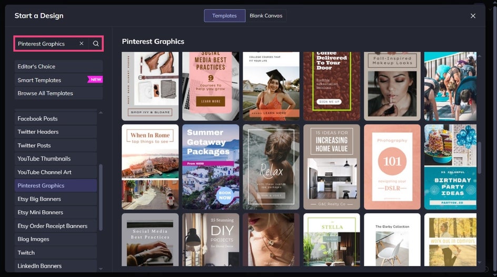This screenshot has height=277, width=497.
Task: Open Etsy Order Receipt Banners category
Action: click(56, 226)
